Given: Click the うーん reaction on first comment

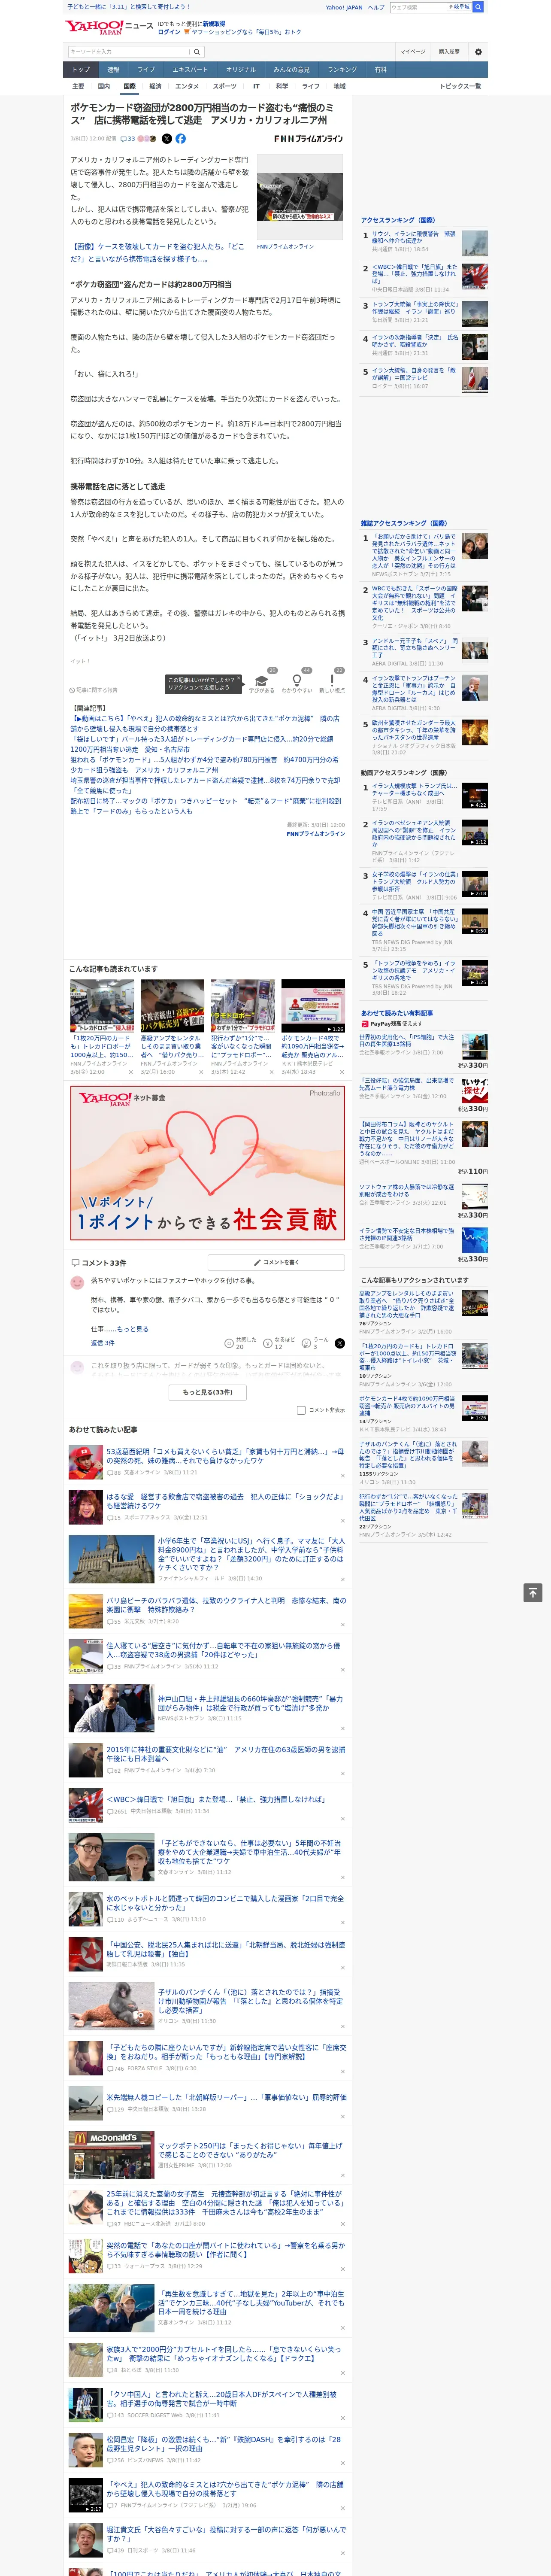Looking at the screenshot, I should [307, 1343].
